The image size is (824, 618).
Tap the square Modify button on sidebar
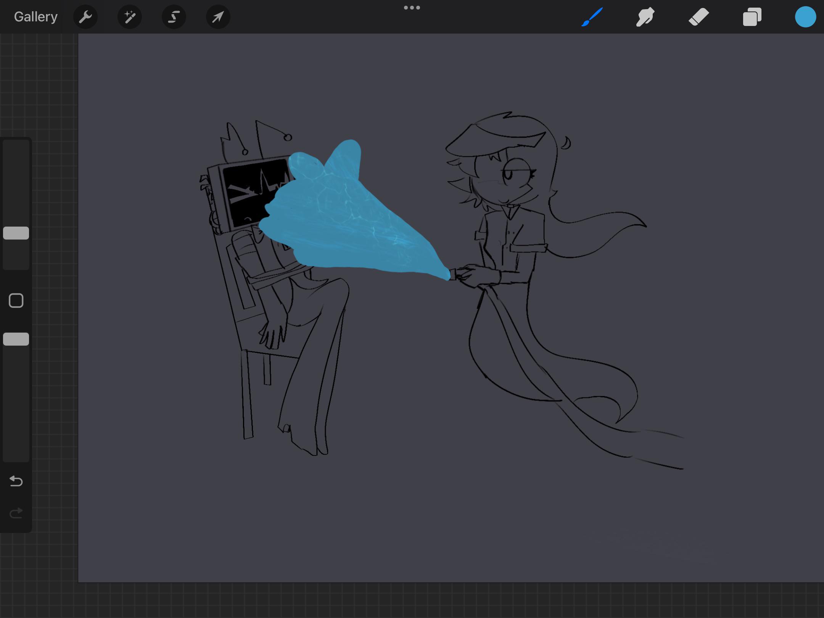pos(16,301)
